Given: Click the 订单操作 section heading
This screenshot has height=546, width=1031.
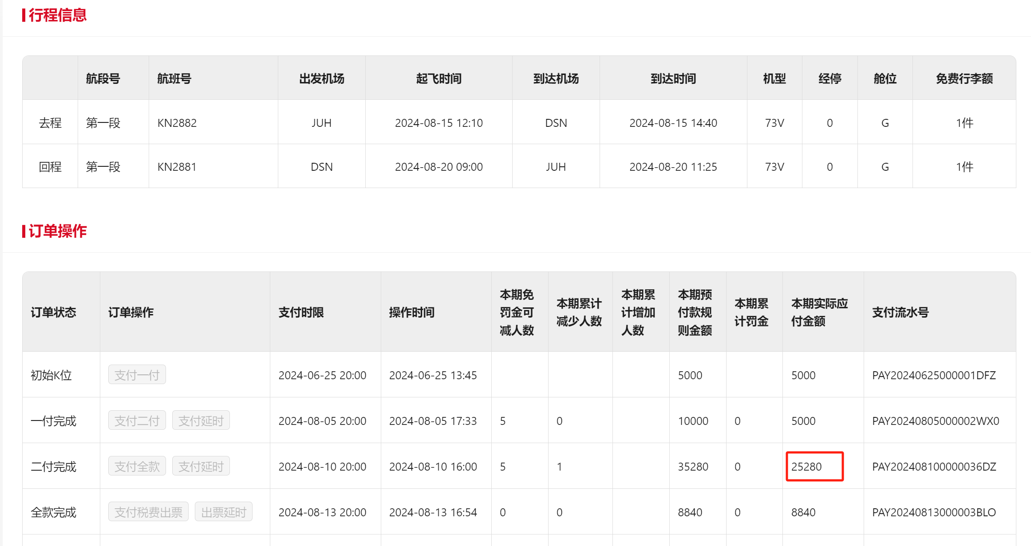Looking at the screenshot, I should pyautogui.click(x=57, y=231).
